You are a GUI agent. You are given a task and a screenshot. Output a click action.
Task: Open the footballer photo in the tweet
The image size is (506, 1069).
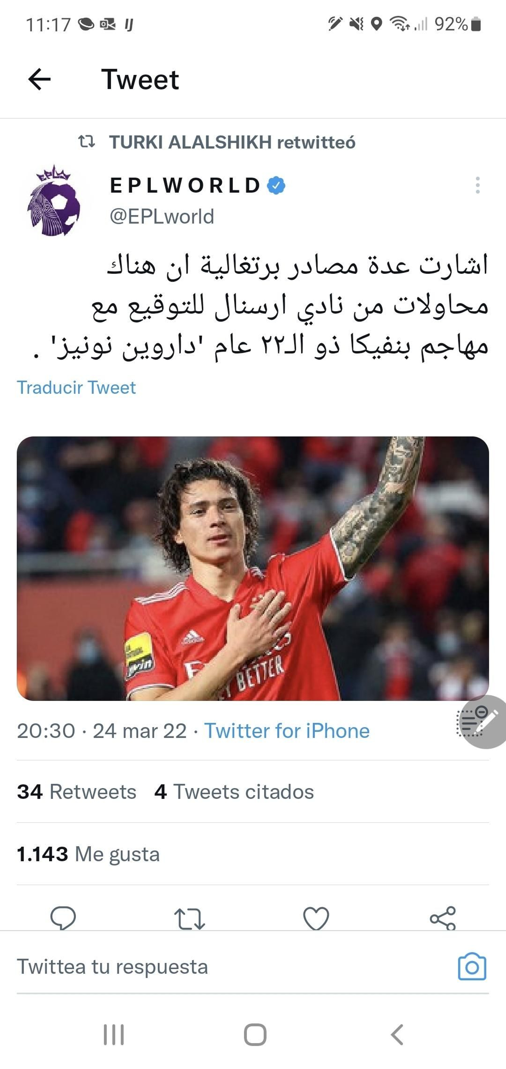click(253, 569)
